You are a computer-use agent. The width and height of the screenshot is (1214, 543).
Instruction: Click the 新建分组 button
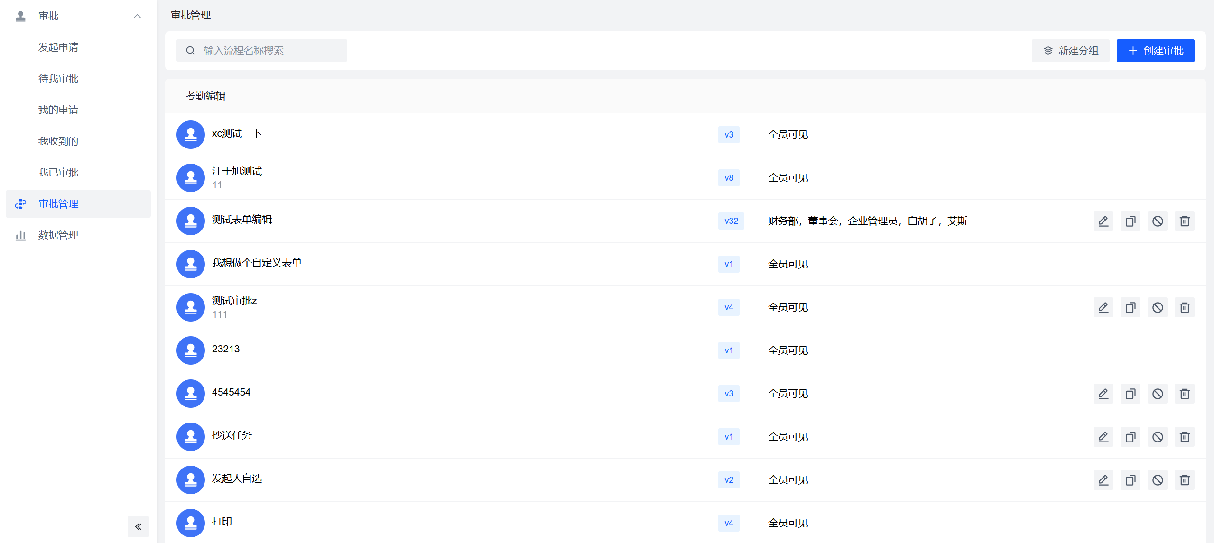(x=1070, y=51)
